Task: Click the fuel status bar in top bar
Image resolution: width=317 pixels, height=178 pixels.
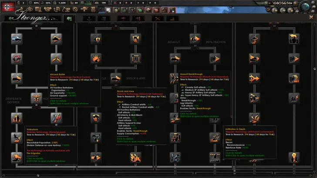Action: coord(87,3)
